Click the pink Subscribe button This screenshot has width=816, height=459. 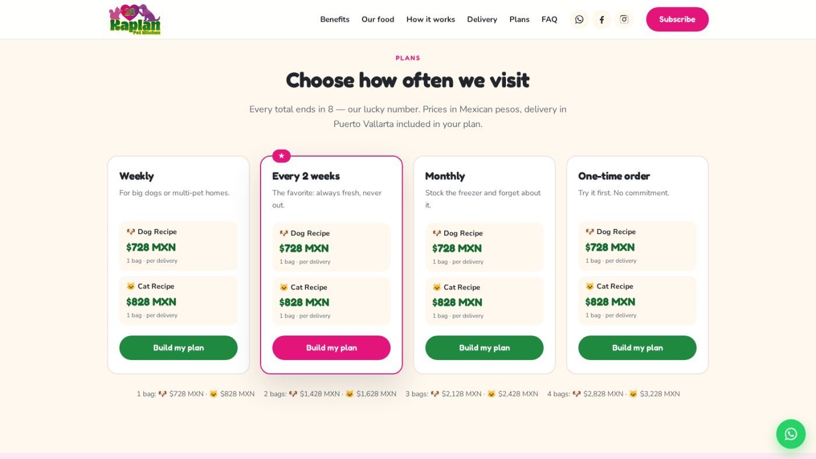(677, 19)
